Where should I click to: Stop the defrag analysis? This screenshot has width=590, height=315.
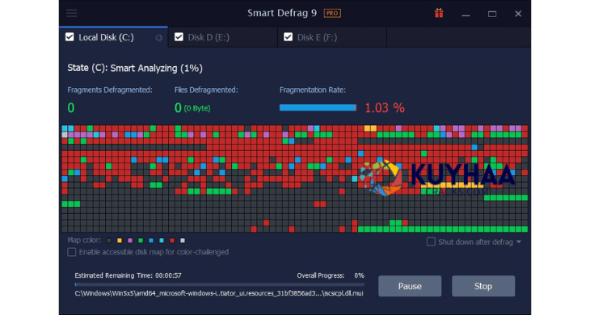483,286
